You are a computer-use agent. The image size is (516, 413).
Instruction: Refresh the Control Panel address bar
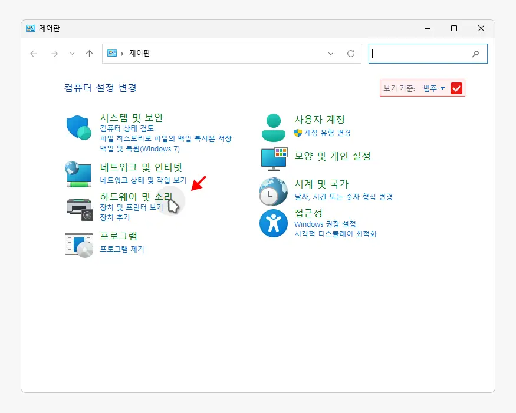351,54
